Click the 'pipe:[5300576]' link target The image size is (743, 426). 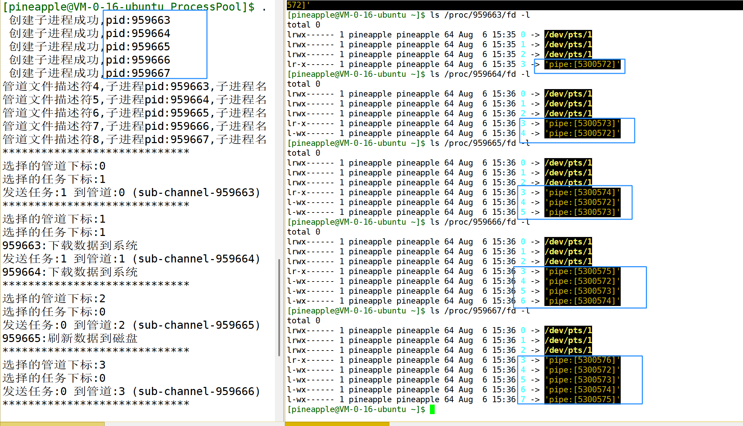[x=583, y=360]
